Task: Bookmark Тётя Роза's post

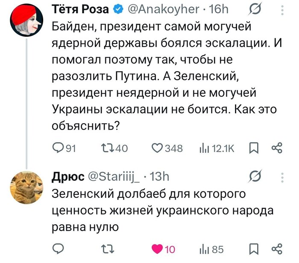Action: 253,148
